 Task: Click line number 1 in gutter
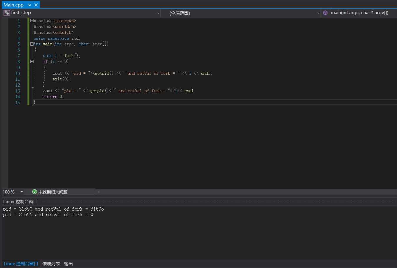click(19, 21)
